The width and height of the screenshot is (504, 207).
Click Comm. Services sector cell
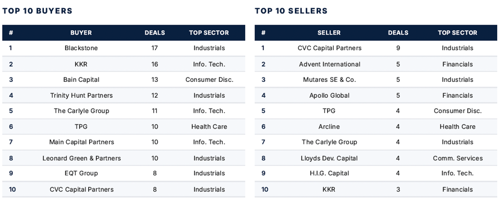click(457, 158)
